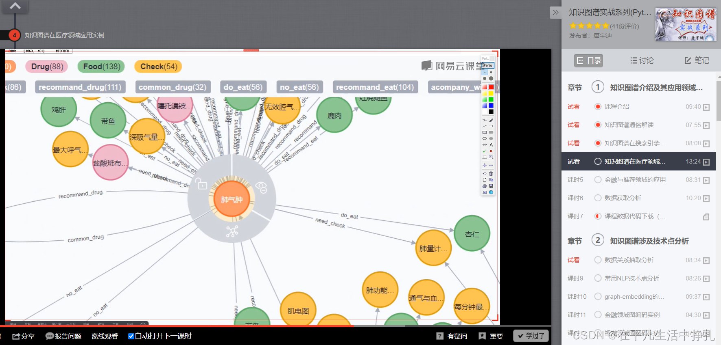Click the 学过了 button
Viewport: 721px width, 345px height.
(x=531, y=336)
